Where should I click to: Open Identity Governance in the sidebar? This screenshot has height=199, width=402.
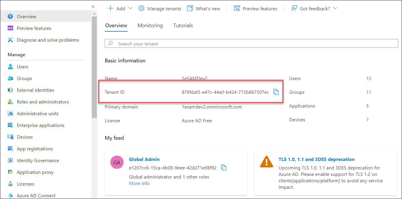38,161
